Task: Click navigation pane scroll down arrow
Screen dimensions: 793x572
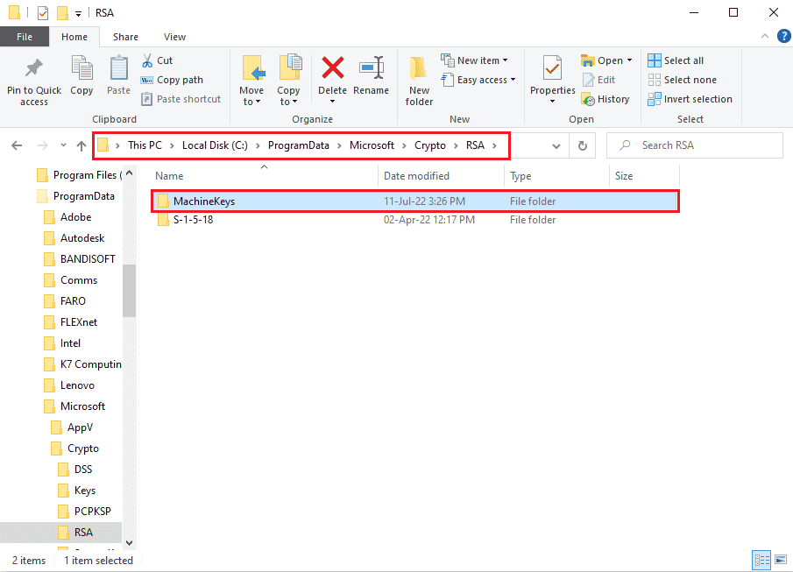Action: pyautogui.click(x=130, y=543)
